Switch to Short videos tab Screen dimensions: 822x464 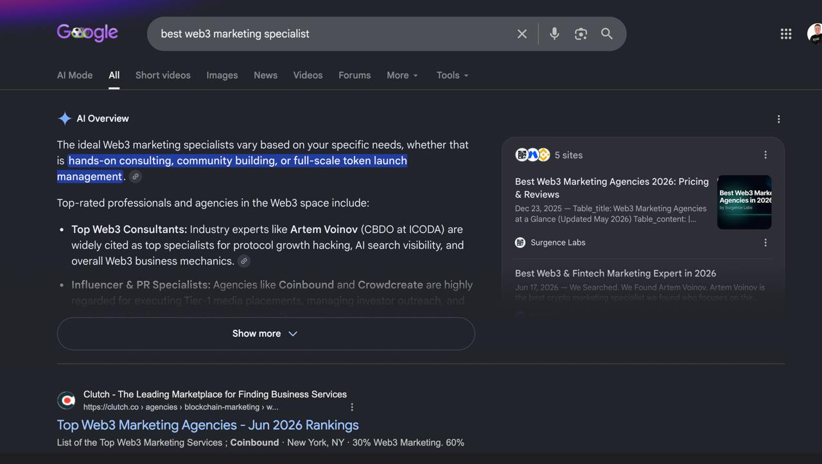click(162, 75)
